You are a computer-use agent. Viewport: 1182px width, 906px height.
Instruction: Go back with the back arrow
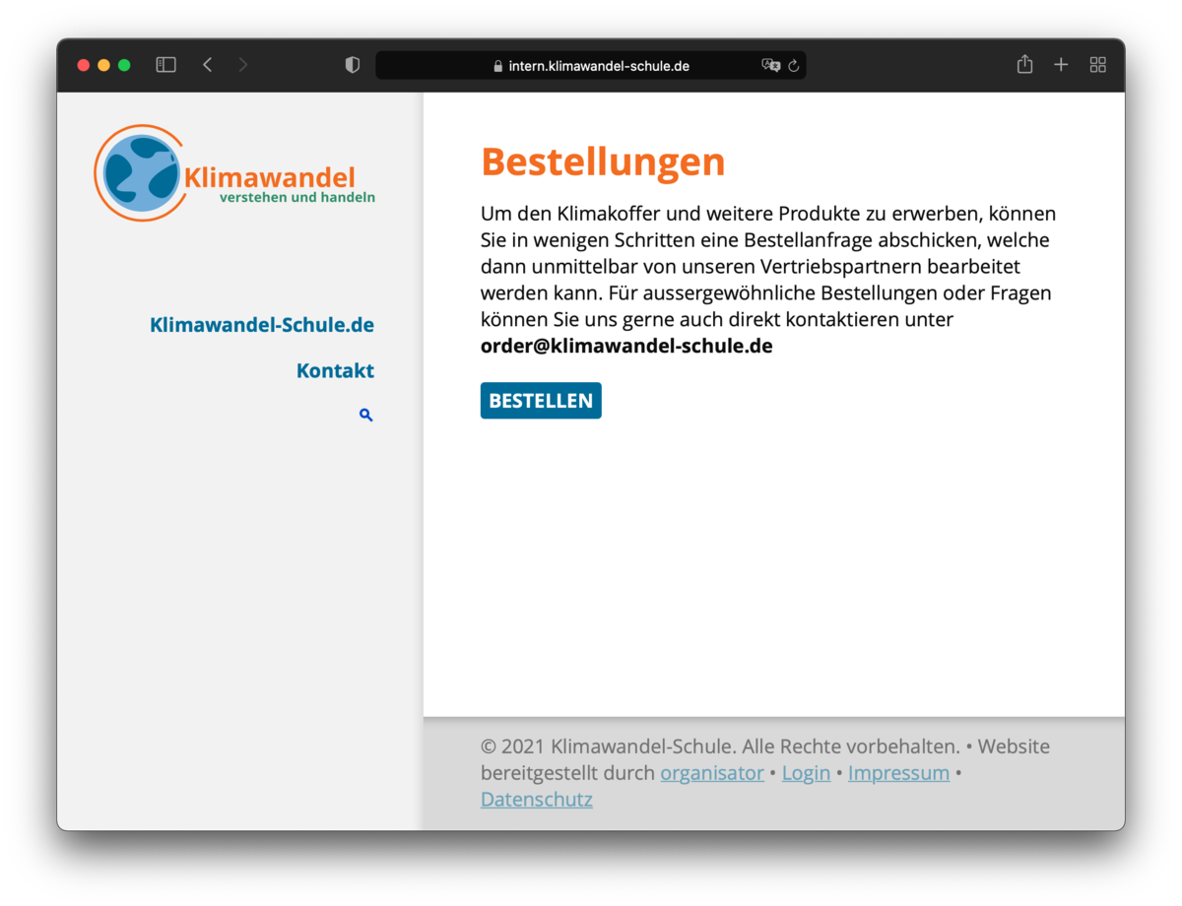coord(208,65)
